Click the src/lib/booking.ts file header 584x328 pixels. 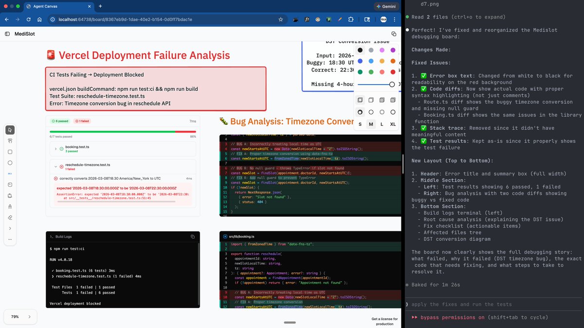(x=310, y=236)
